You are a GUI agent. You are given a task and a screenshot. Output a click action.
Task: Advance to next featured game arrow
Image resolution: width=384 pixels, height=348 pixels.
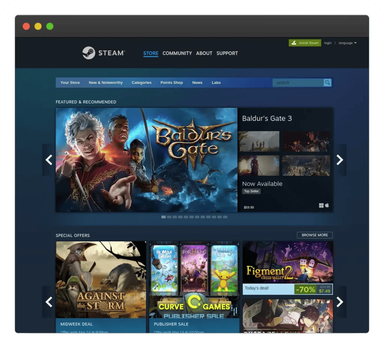(x=340, y=160)
